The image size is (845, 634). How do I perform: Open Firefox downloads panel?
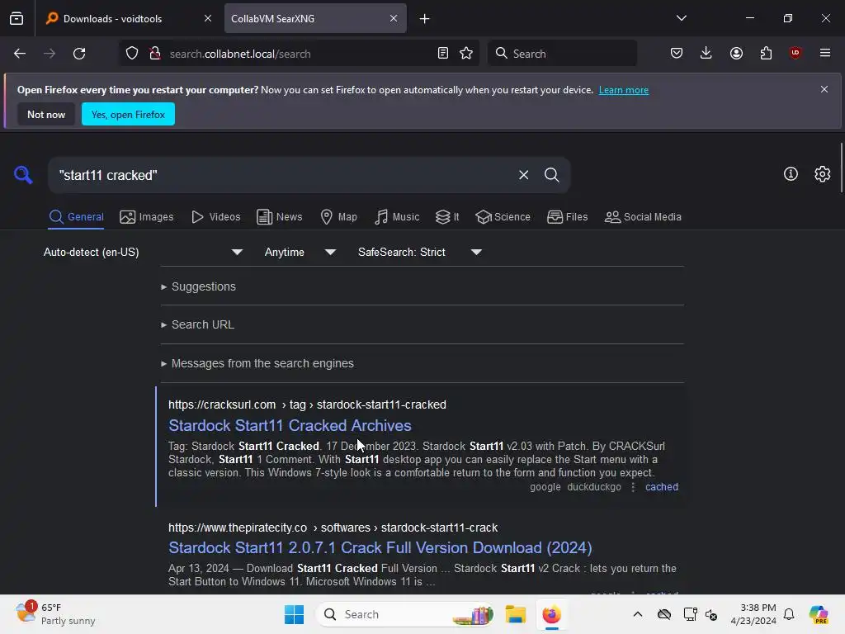click(x=706, y=53)
